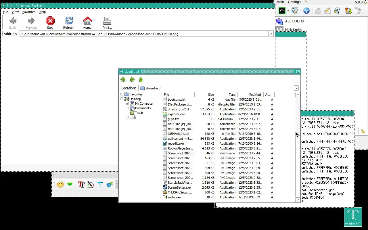Image resolution: width=368 pixels, height=230 pixels.
Task: Click the file transfer arrows icon in BeeBEEP
Action: (x=348, y=11)
